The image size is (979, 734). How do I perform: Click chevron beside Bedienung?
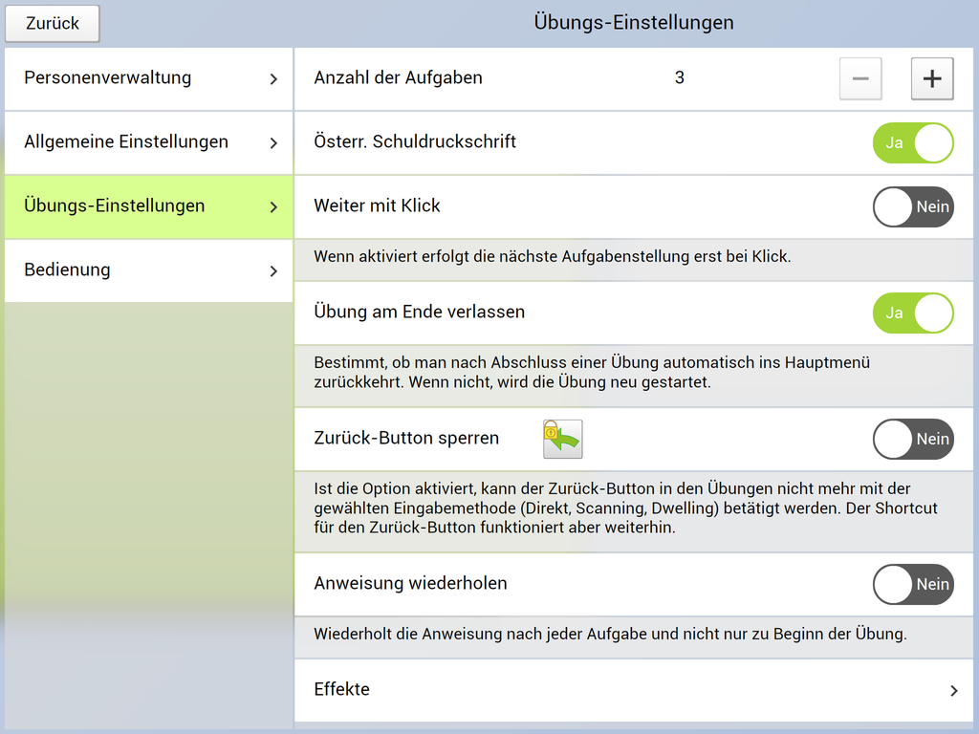click(x=273, y=270)
